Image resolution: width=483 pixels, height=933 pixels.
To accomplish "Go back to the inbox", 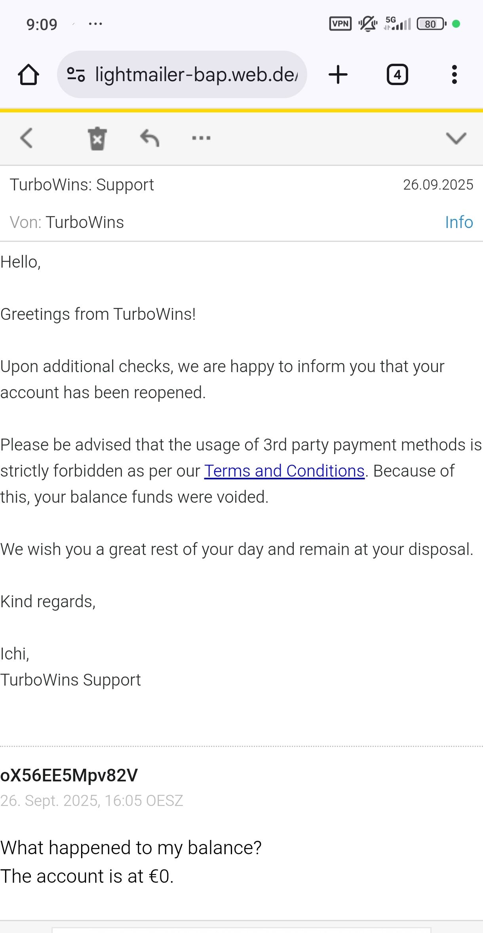I will click(x=26, y=138).
